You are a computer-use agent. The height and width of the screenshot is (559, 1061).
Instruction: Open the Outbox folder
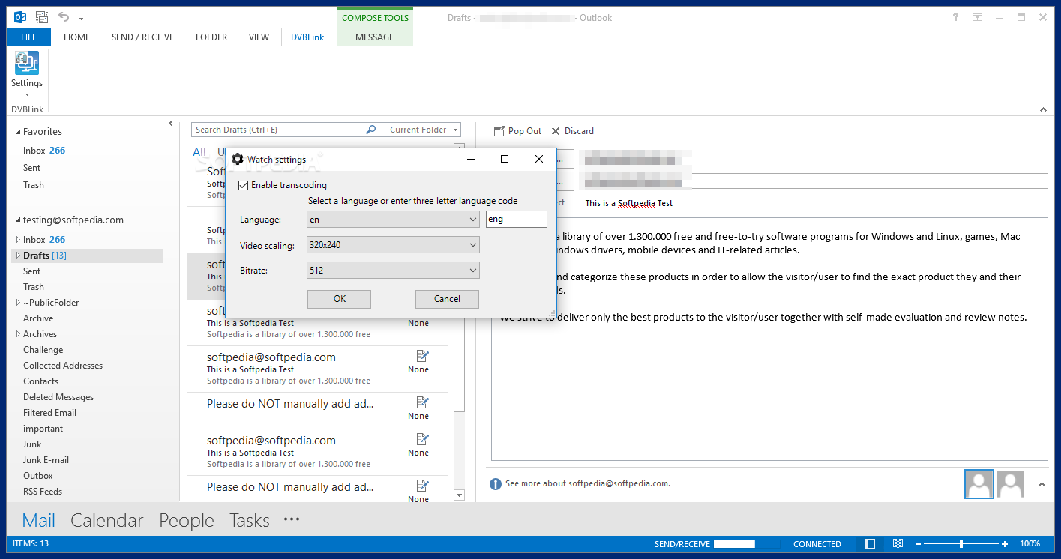(38, 476)
